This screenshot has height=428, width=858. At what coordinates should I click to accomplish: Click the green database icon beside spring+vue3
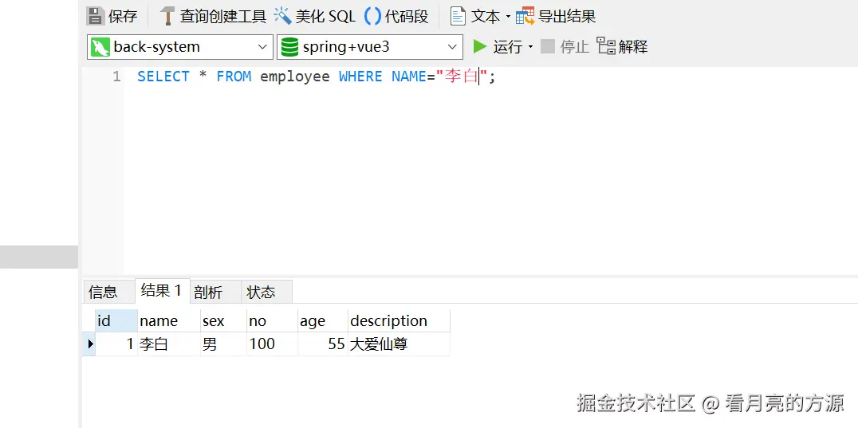point(289,47)
